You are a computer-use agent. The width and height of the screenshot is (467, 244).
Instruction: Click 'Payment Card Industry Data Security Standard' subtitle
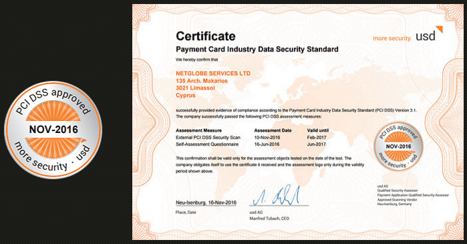coord(257,49)
